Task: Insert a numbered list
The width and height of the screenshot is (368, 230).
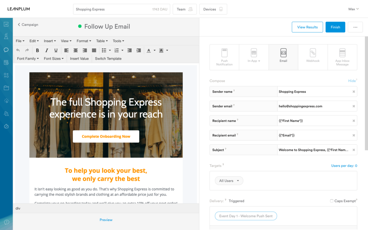Action: [x=117, y=50]
